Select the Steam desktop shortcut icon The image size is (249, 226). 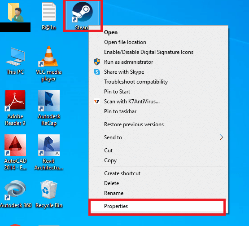click(x=82, y=12)
